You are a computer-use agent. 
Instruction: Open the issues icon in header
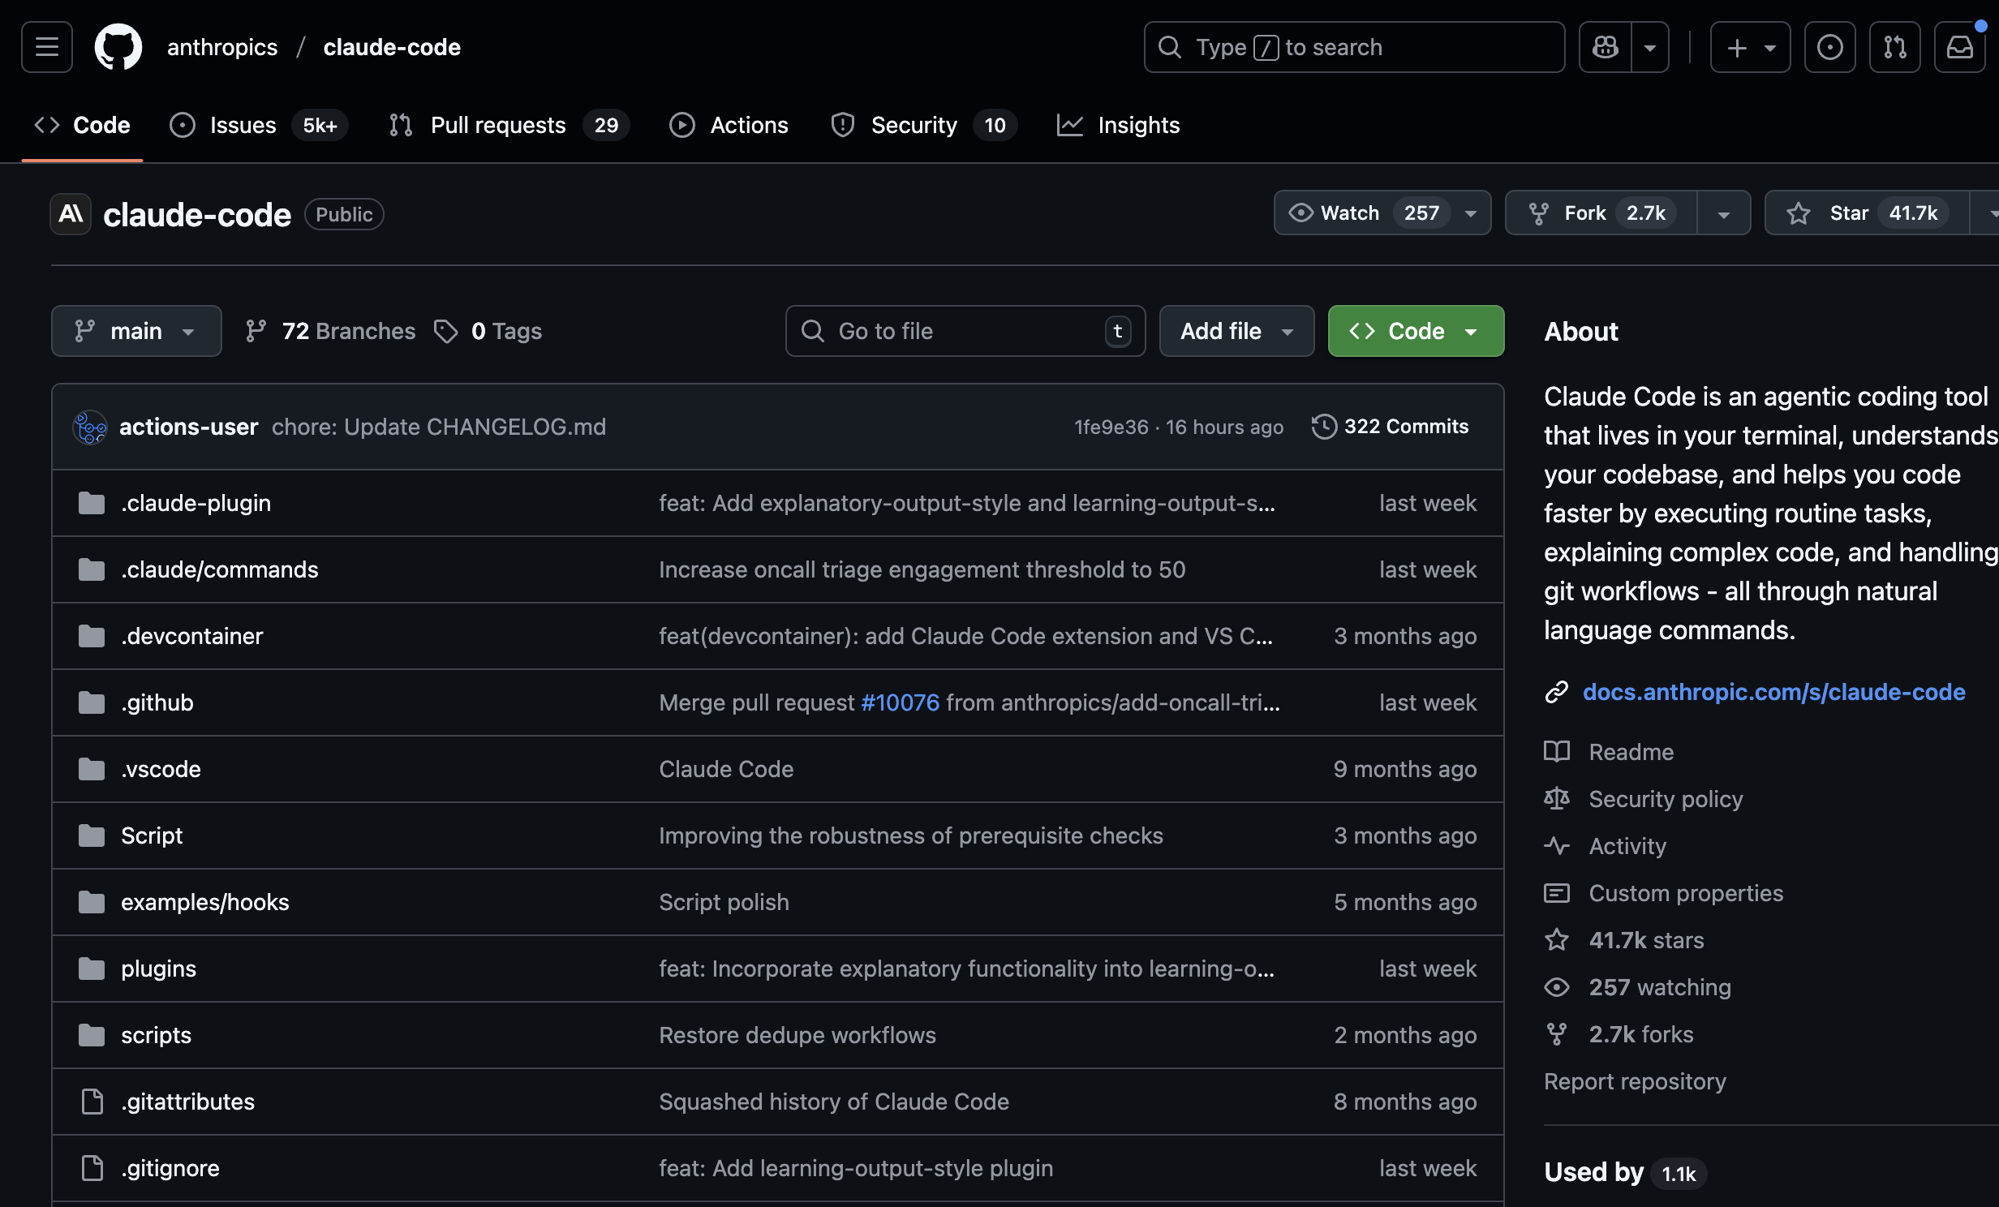(1829, 47)
